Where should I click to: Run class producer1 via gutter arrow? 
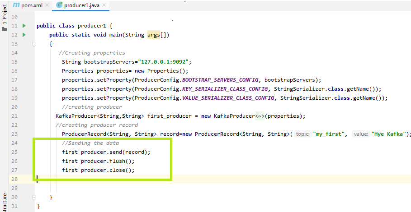click(x=24, y=26)
